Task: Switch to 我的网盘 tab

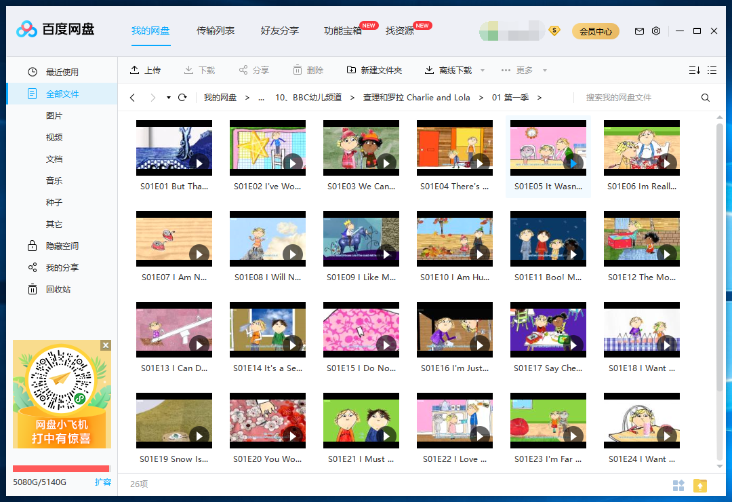Action: (150, 31)
